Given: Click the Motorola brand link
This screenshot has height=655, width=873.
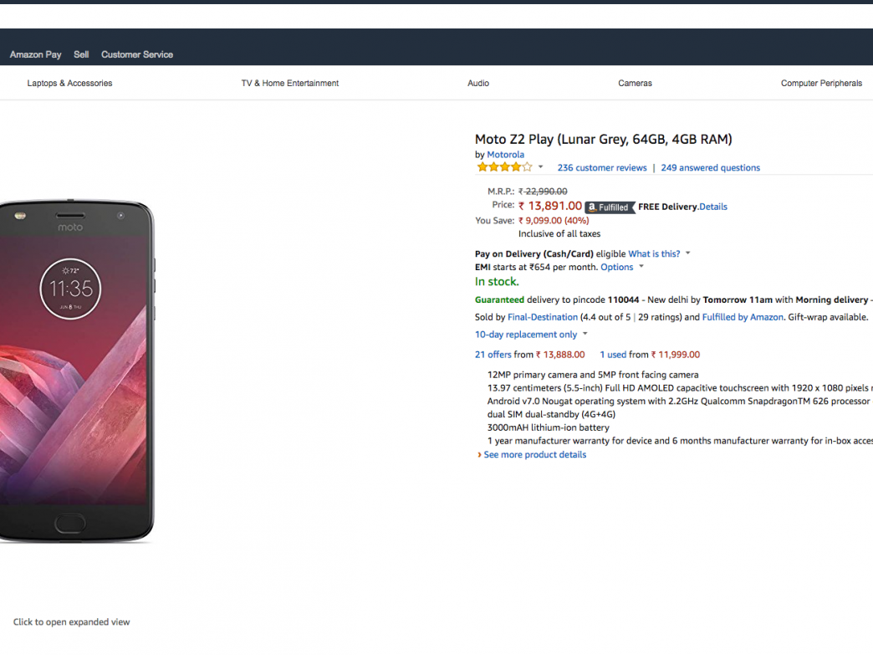Looking at the screenshot, I should point(506,155).
